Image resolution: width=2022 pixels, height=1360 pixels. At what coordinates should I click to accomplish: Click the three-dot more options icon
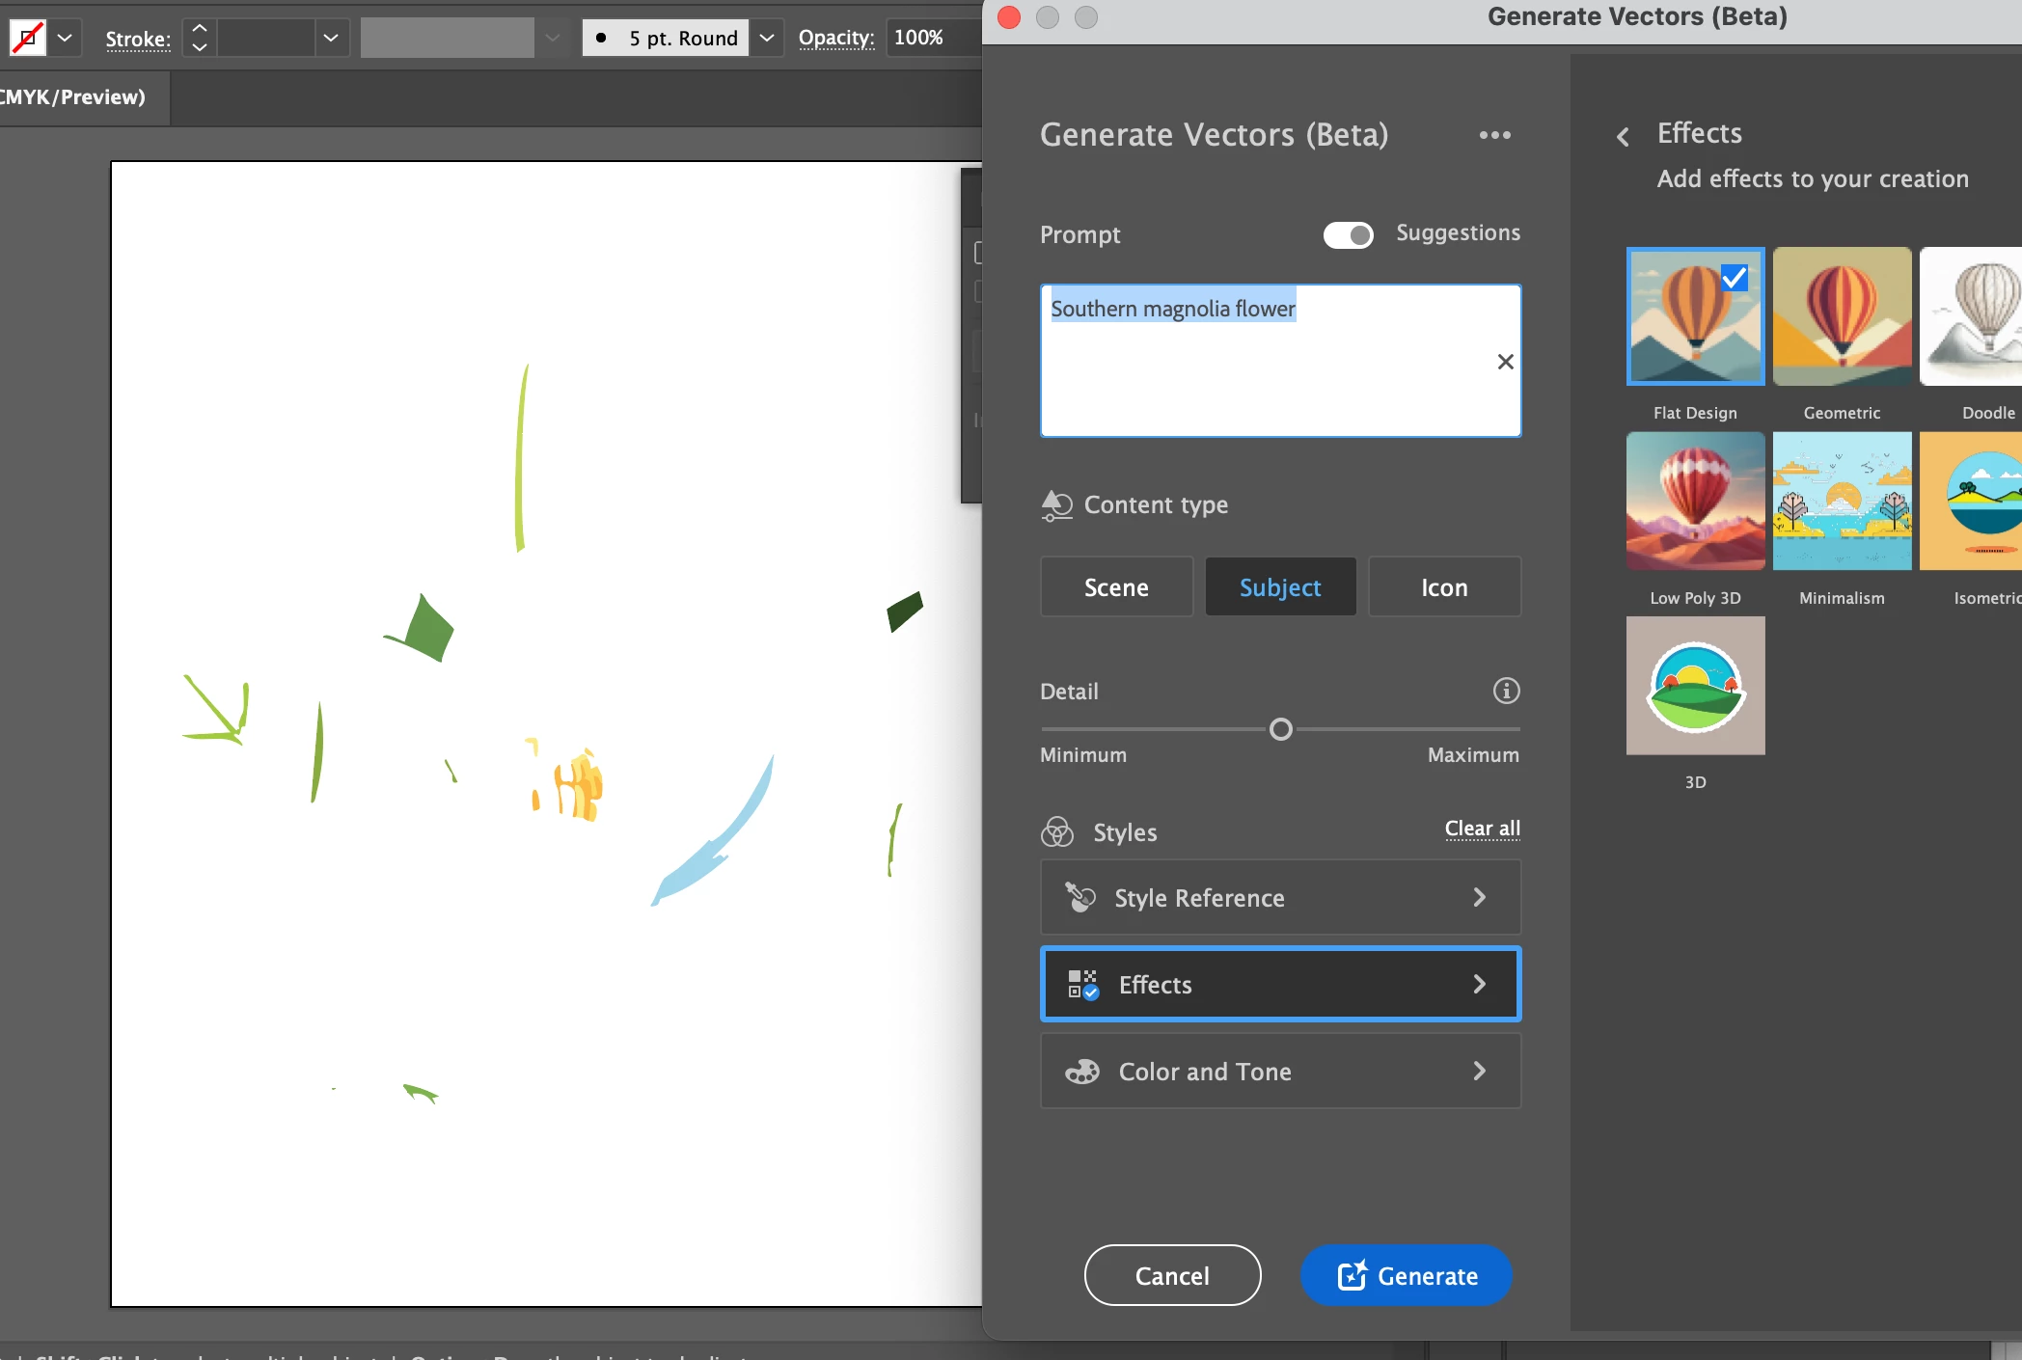click(x=1494, y=135)
